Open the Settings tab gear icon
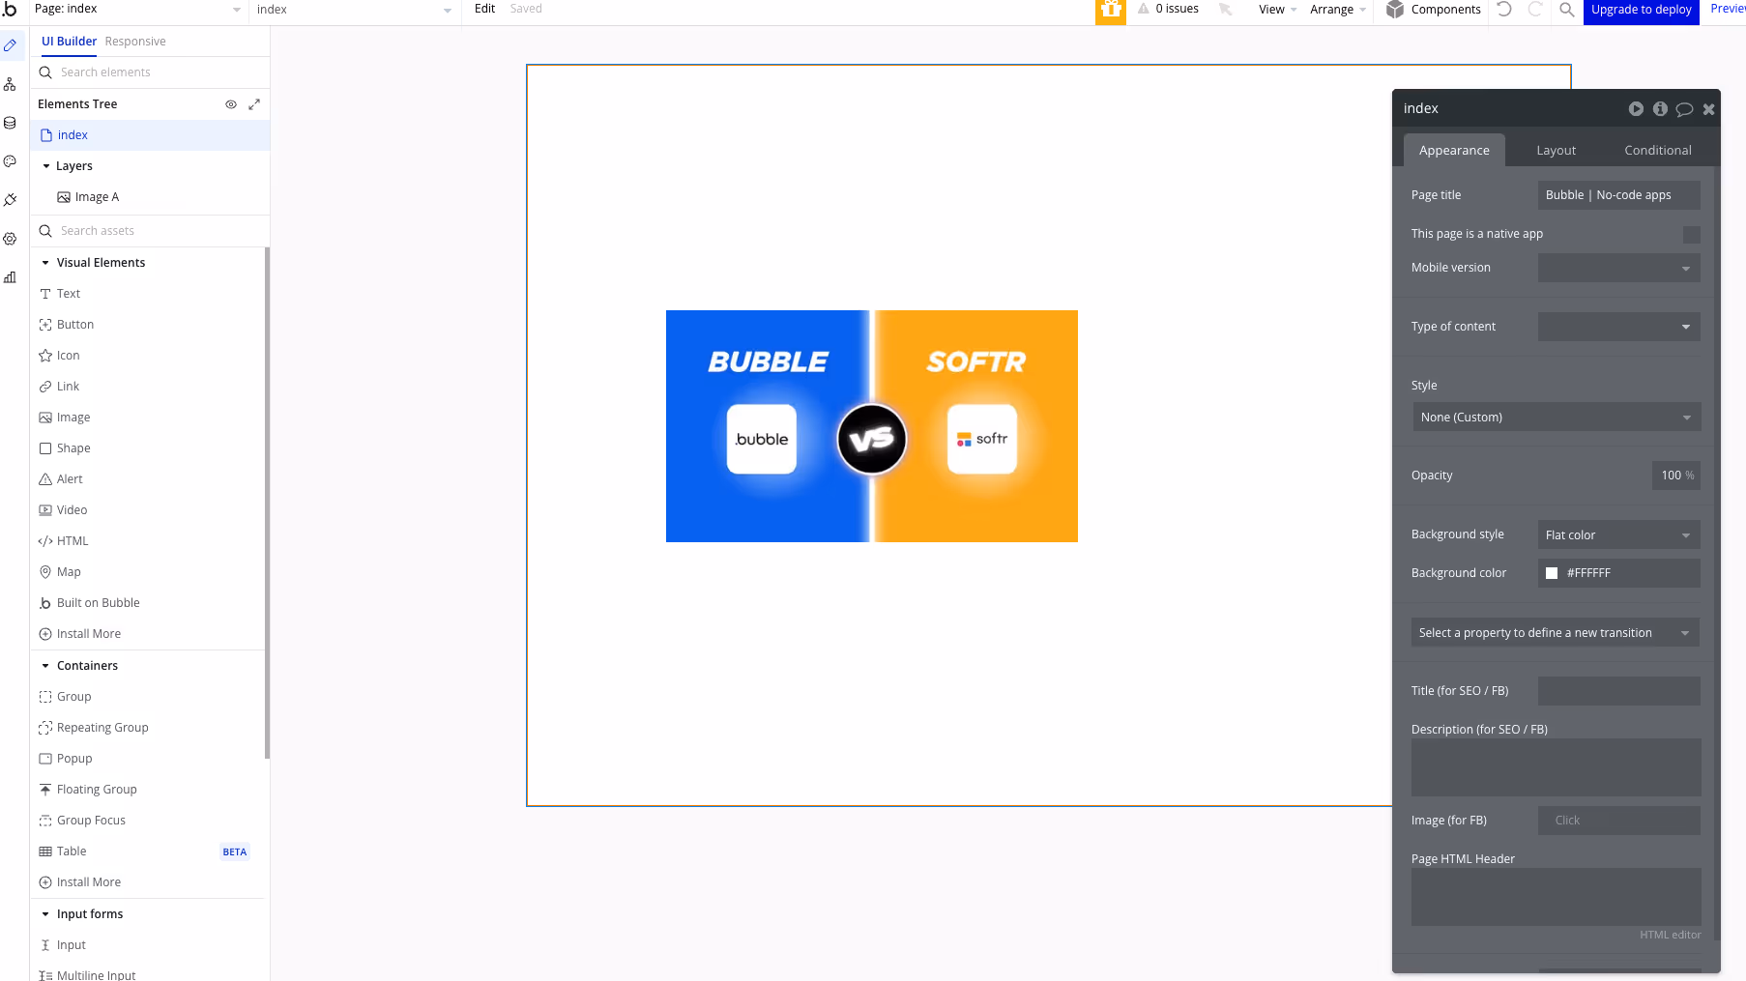This screenshot has width=1746, height=981. pos(10,239)
